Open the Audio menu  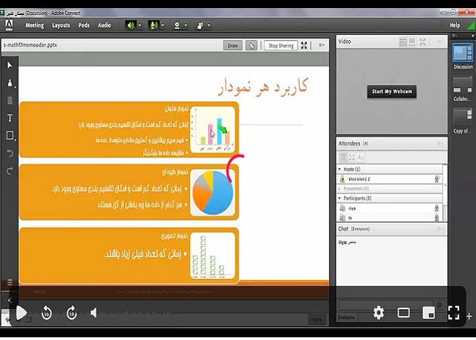[105, 25]
